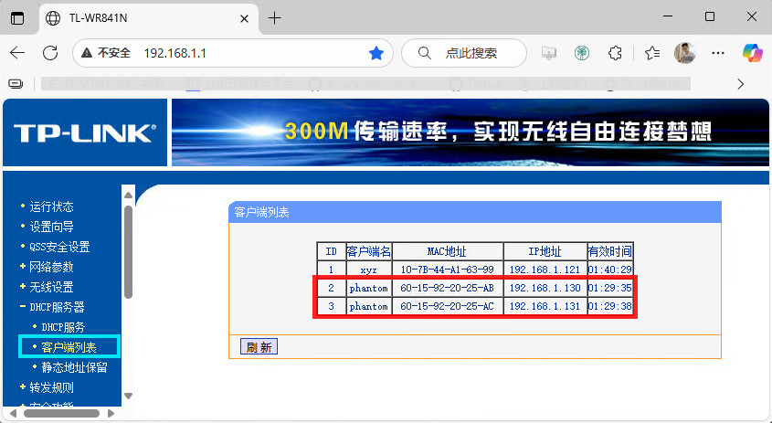Reload the router page

[50, 53]
